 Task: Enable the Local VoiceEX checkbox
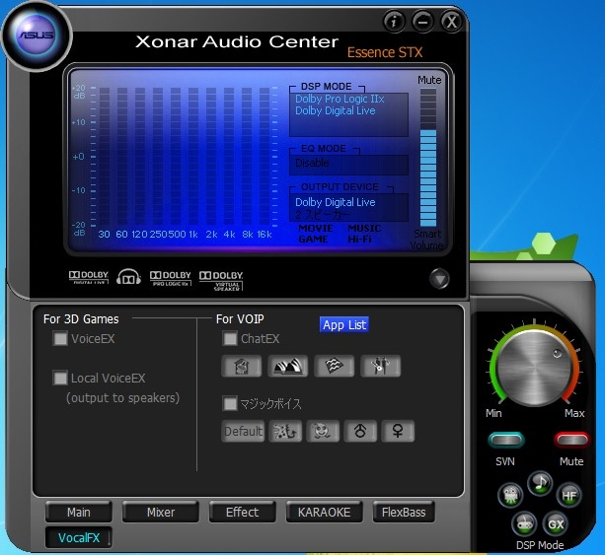(x=60, y=378)
